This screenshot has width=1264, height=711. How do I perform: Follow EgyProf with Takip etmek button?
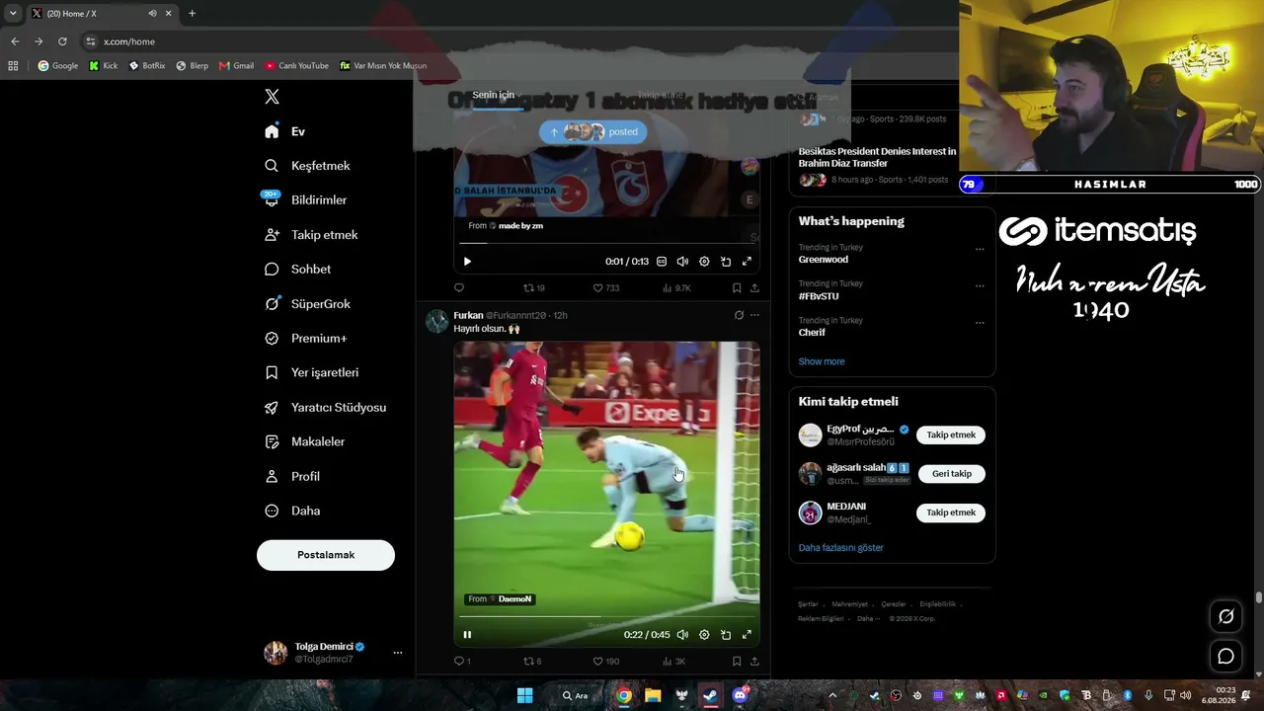[951, 435]
